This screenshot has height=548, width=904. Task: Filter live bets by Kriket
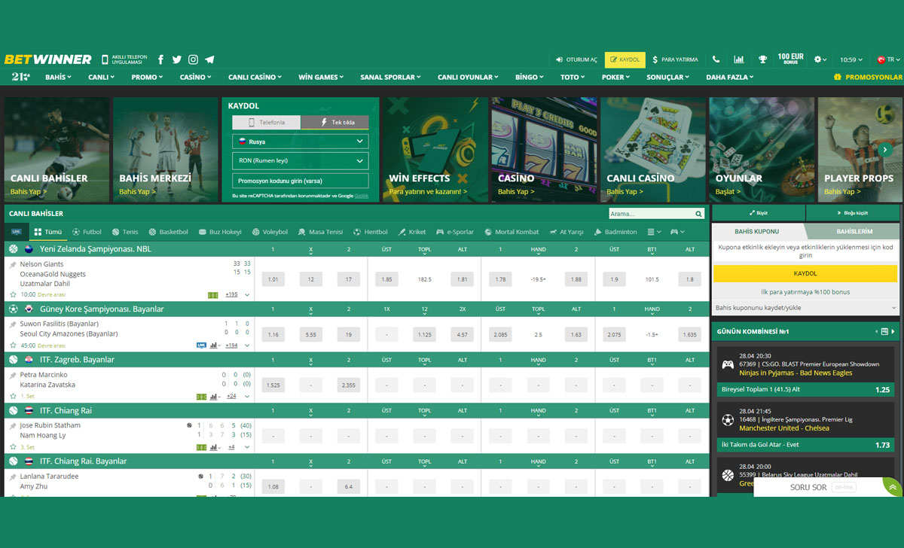point(412,232)
